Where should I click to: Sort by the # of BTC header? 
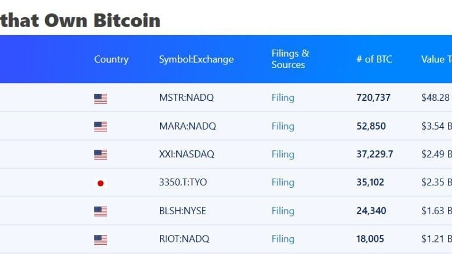click(374, 59)
